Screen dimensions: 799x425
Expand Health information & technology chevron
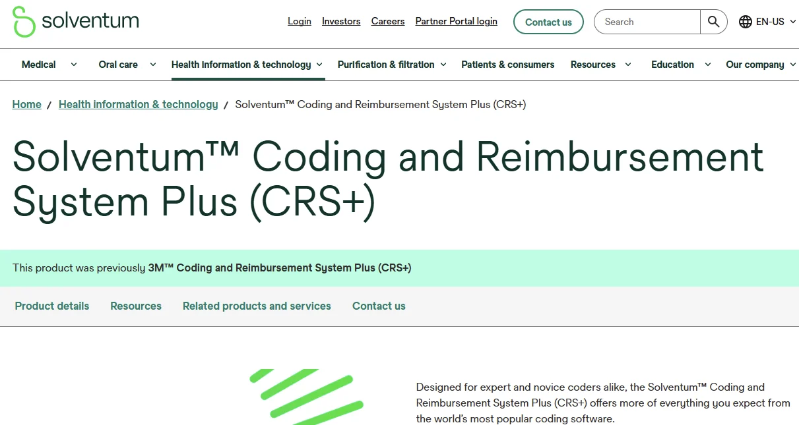click(x=319, y=65)
